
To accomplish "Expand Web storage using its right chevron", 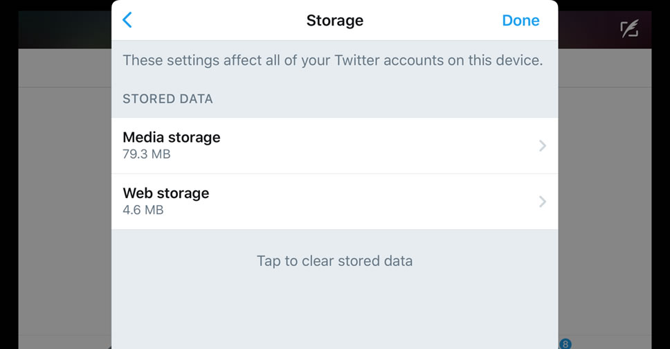I will click(543, 202).
